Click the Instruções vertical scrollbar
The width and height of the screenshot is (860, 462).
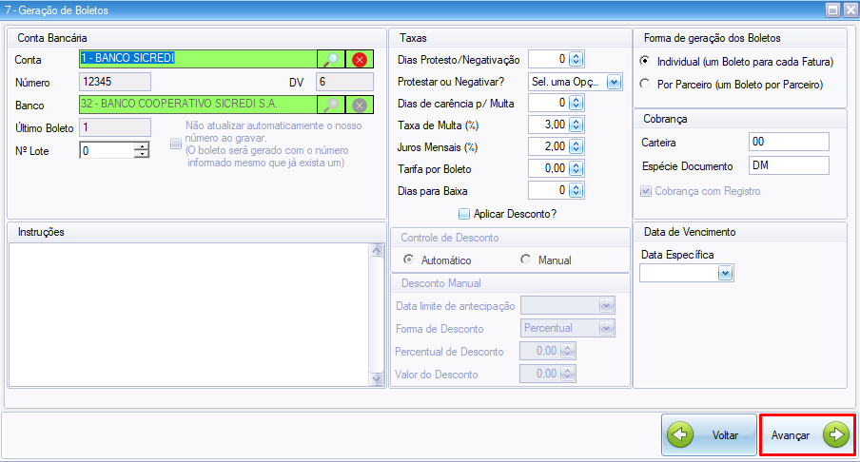376,314
